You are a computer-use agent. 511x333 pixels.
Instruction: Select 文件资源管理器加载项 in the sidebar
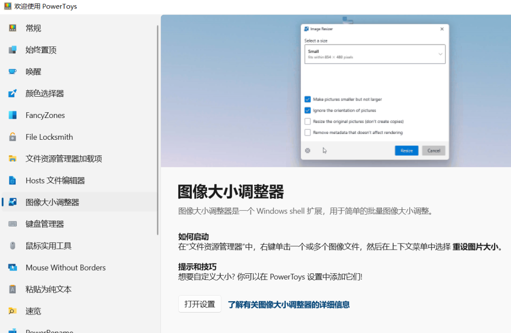[64, 159]
